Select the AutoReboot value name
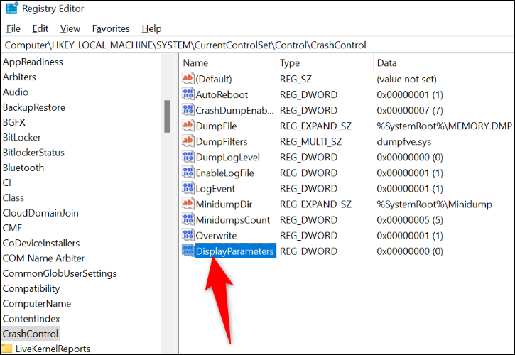The width and height of the screenshot is (515, 355). [x=222, y=94]
